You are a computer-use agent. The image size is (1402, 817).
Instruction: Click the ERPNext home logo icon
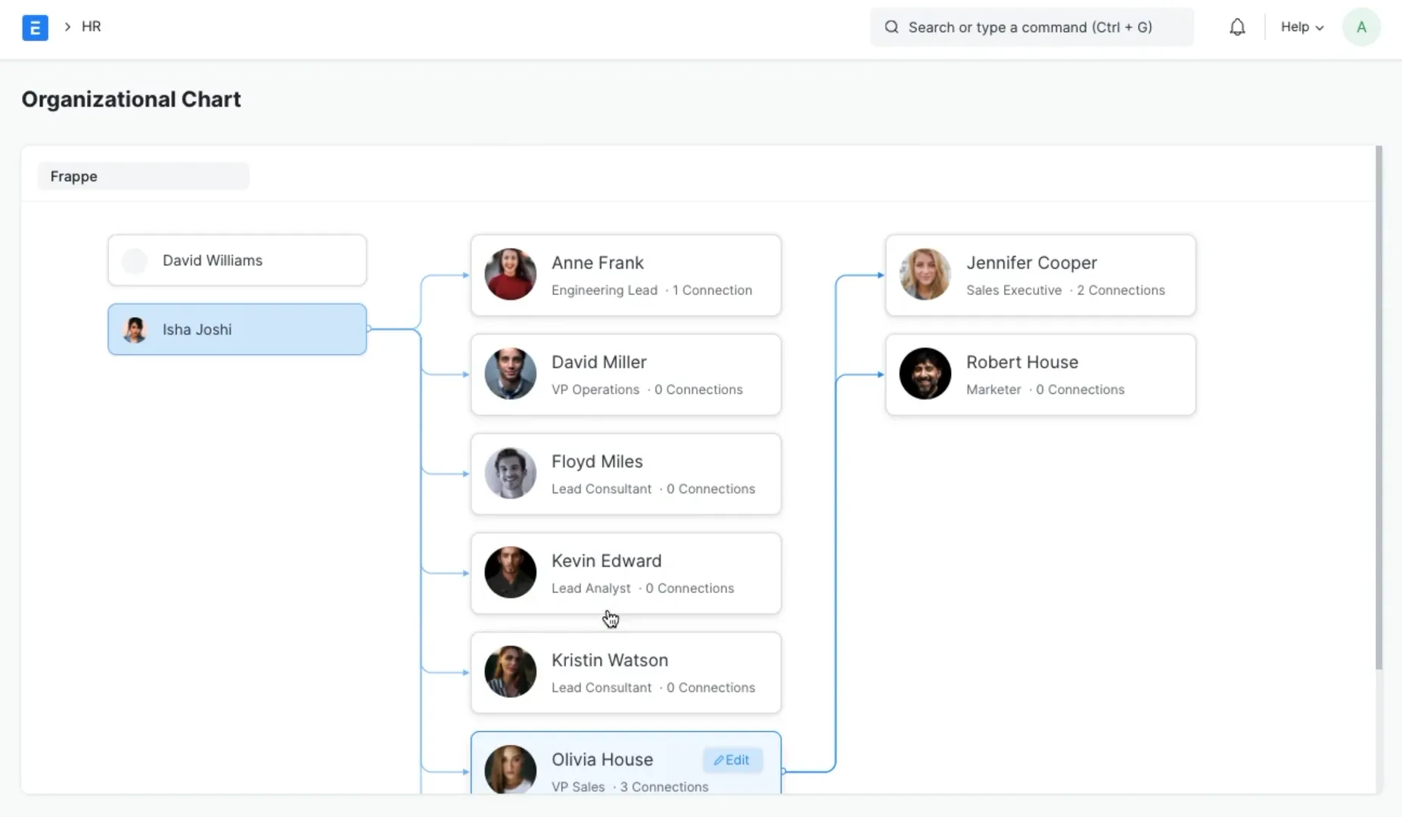click(x=35, y=27)
